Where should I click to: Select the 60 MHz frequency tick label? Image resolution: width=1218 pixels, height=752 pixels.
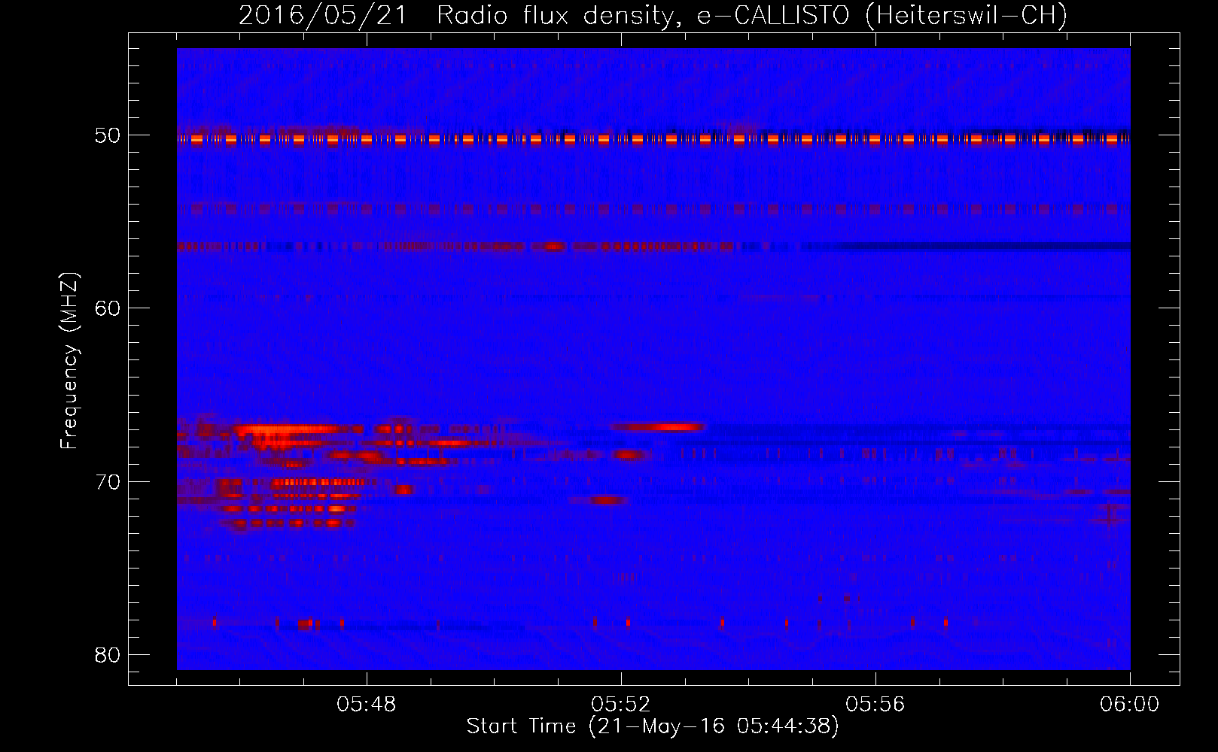[x=108, y=308]
